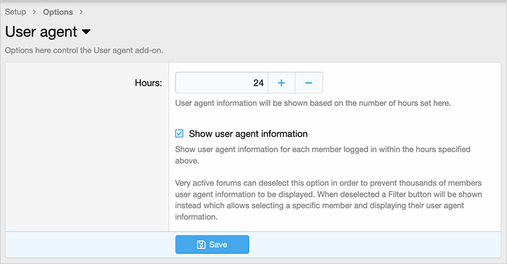
Task: Focus the Hours number input field
Action: 221,83
